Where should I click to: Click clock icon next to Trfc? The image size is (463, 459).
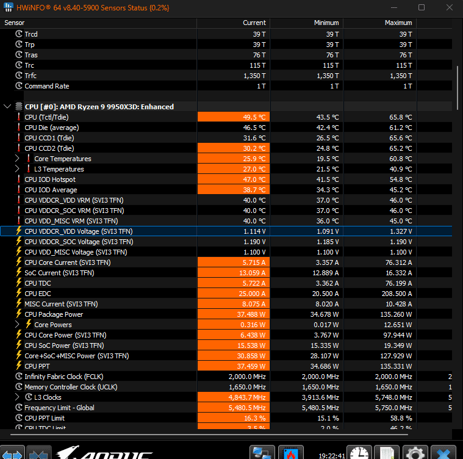(19, 75)
